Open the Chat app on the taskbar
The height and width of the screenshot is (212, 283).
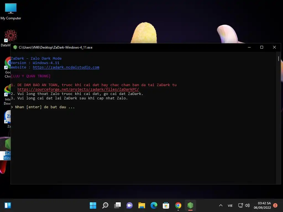(129, 205)
